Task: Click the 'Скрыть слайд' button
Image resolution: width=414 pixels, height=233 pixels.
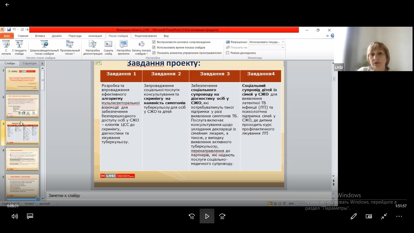Action: pyautogui.click(x=108, y=48)
